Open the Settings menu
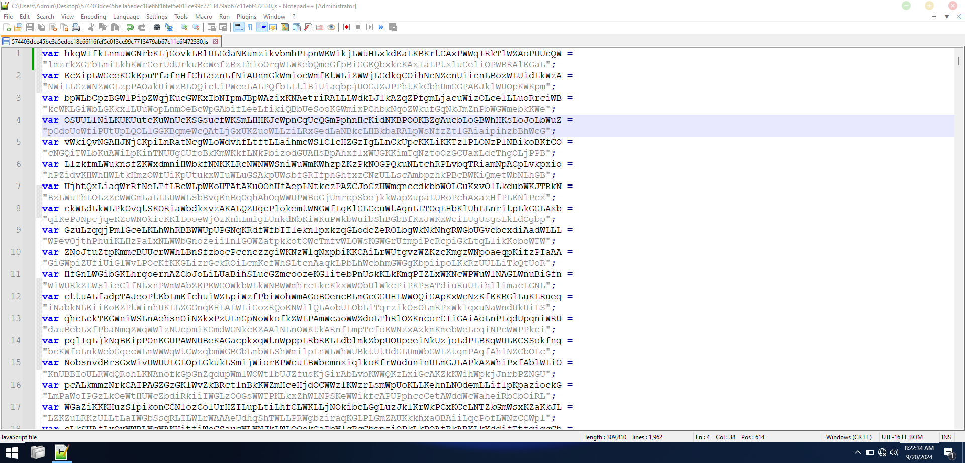 pyautogui.click(x=157, y=17)
